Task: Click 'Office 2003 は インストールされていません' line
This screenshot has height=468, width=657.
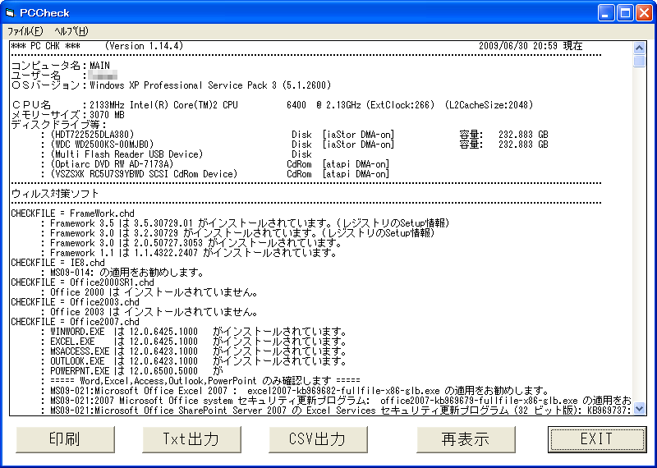Action: coord(149,312)
